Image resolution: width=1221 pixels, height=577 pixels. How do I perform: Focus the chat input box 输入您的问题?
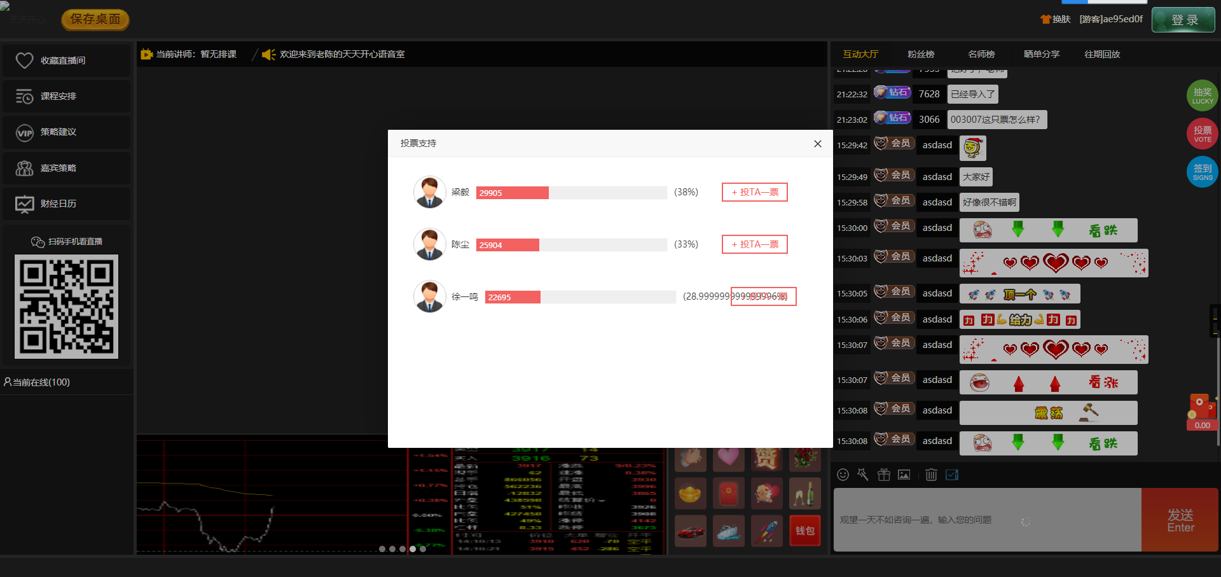(987, 520)
